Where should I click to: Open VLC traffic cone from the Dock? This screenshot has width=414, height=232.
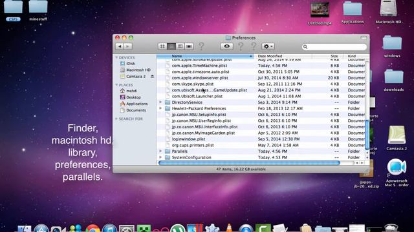(229, 227)
